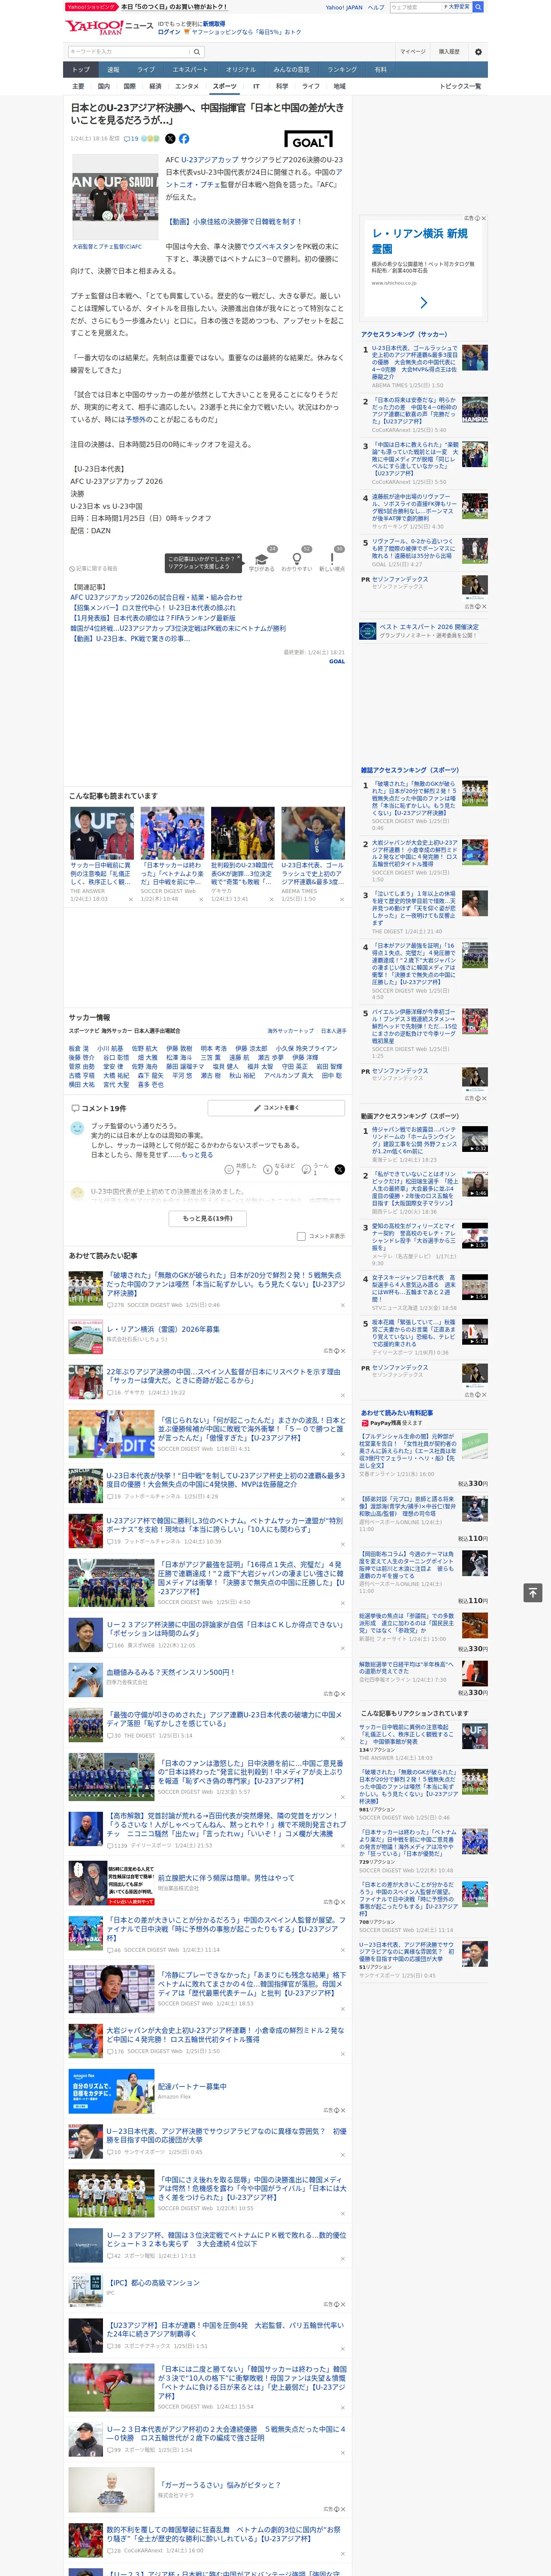Viewport: 551px width, 2576px height.
Task: Click the ログイン link
Action: (169, 32)
